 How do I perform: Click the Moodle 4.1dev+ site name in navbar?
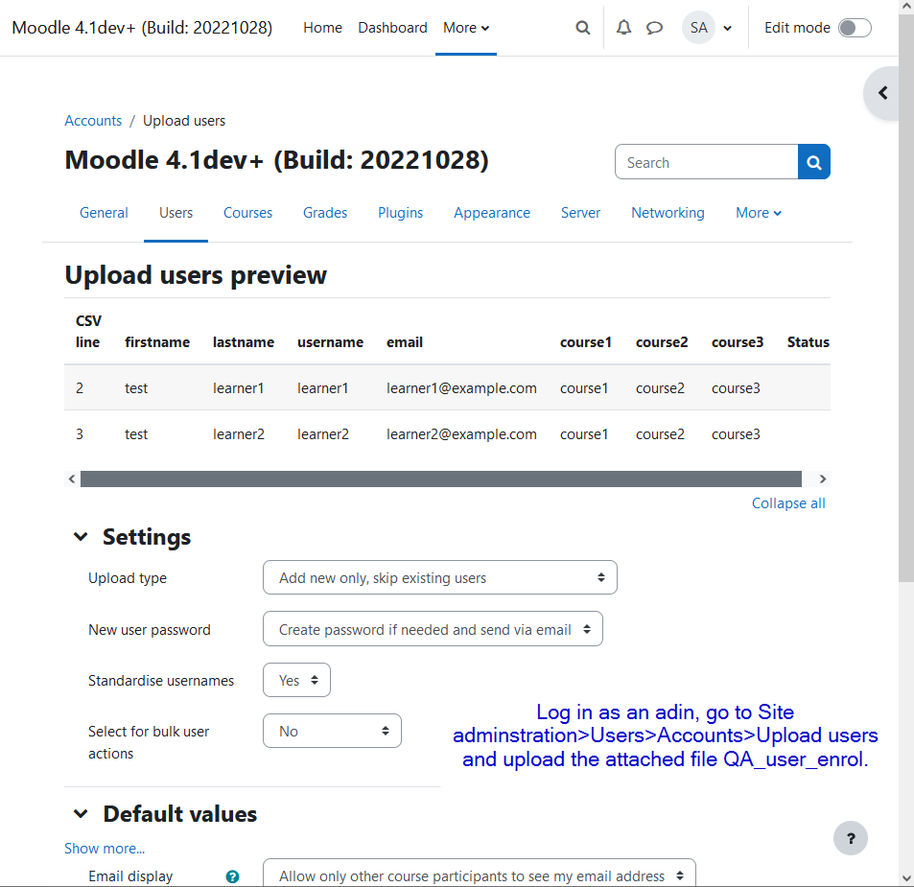click(142, 28)
